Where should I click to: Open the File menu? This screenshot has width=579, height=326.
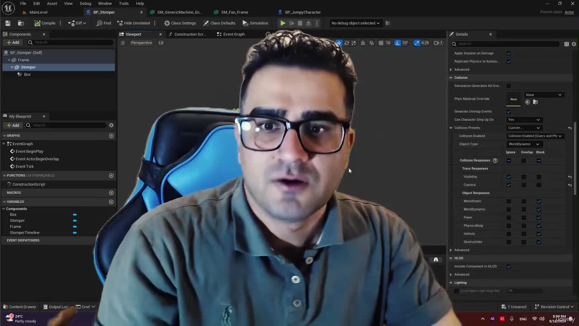(x=23, y=4)
